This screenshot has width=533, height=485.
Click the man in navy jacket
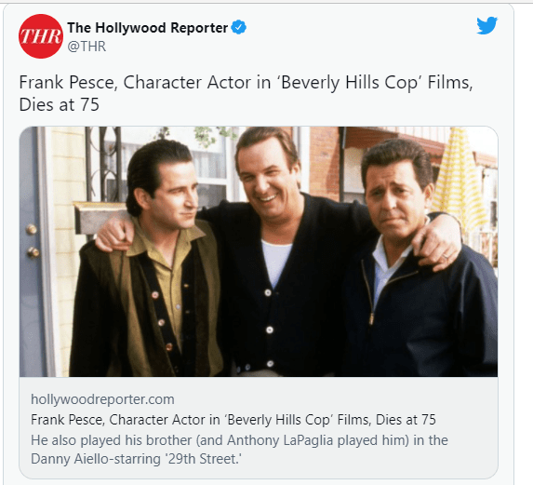pos(417,259)
